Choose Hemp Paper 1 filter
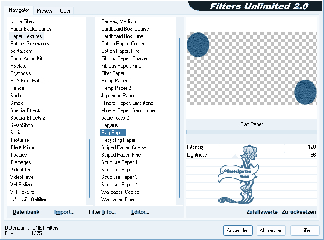324x240 pixels. point(116,81)
